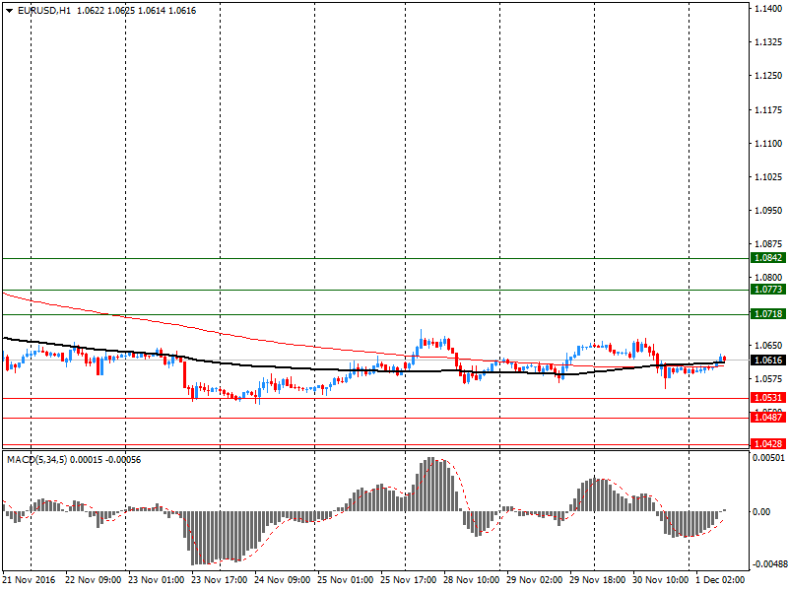Image resolution: width=788 pixels, height=591 pixels.
Task: Select the 23 Nov 17:00 time label
Action: click(219, 580)
